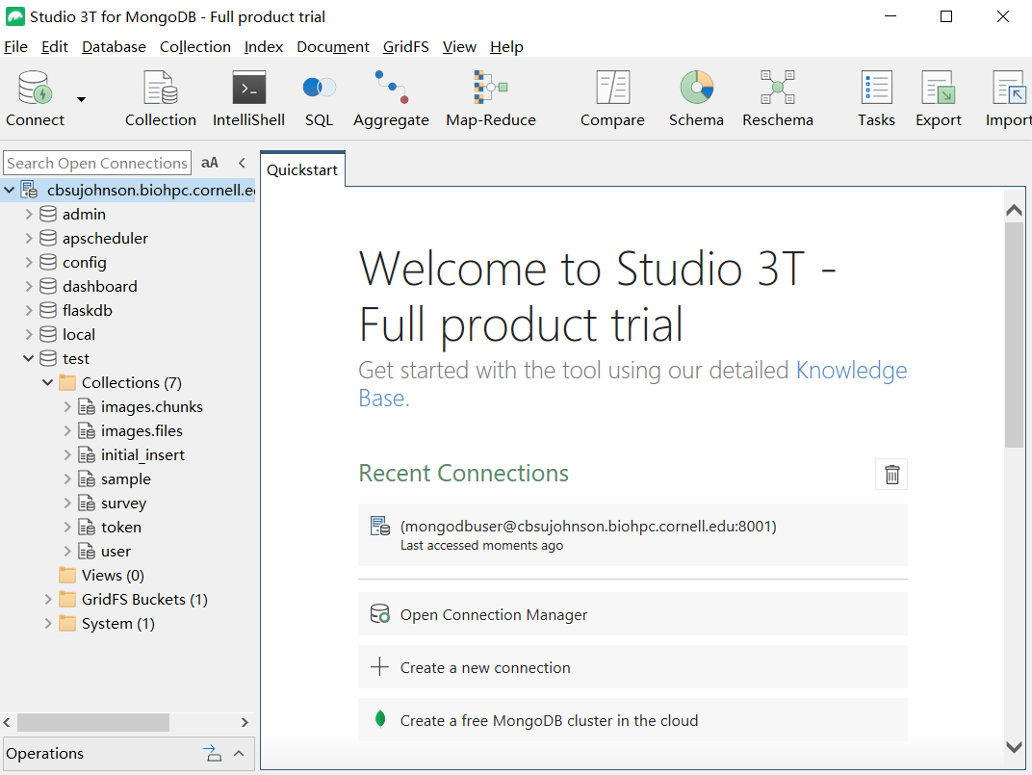Click the GridFS Buckets folder icon
Image resolution: width=1032 pixels, height=775 pixels.
pyautogui.click(x=67, y=599)
